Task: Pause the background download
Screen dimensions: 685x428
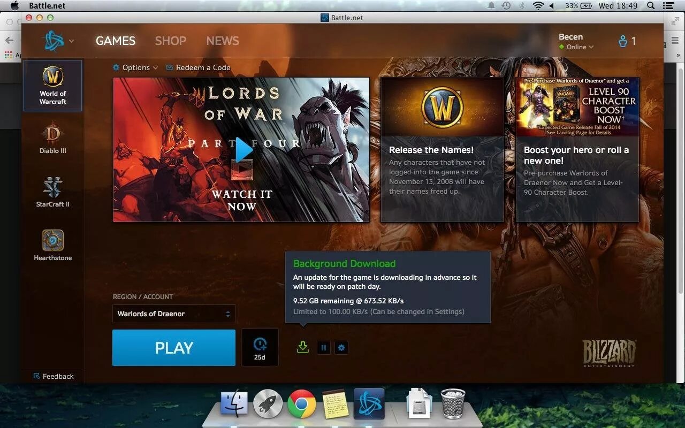Action: point(324,348)
